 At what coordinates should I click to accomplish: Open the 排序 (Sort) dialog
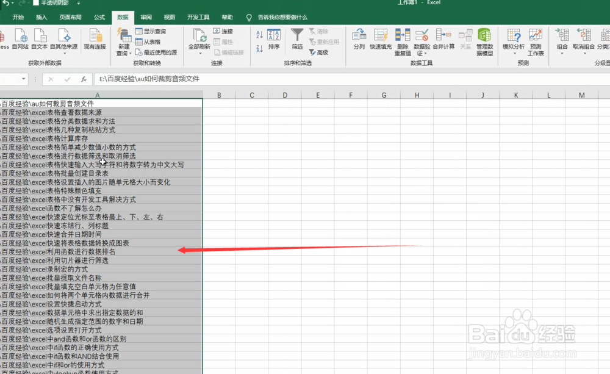click(274, 39)
